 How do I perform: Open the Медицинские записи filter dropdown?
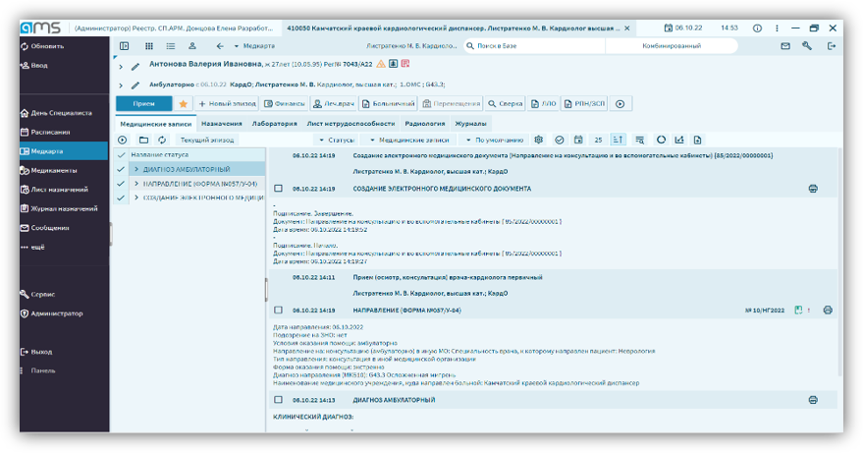coord(410,140)
